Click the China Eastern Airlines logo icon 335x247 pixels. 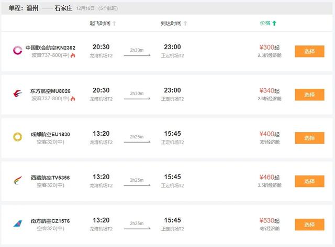coord(17,94)
